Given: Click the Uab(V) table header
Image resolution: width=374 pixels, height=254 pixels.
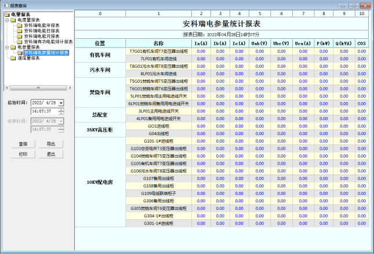Looking at the screenshot, I should click(260, 43).
